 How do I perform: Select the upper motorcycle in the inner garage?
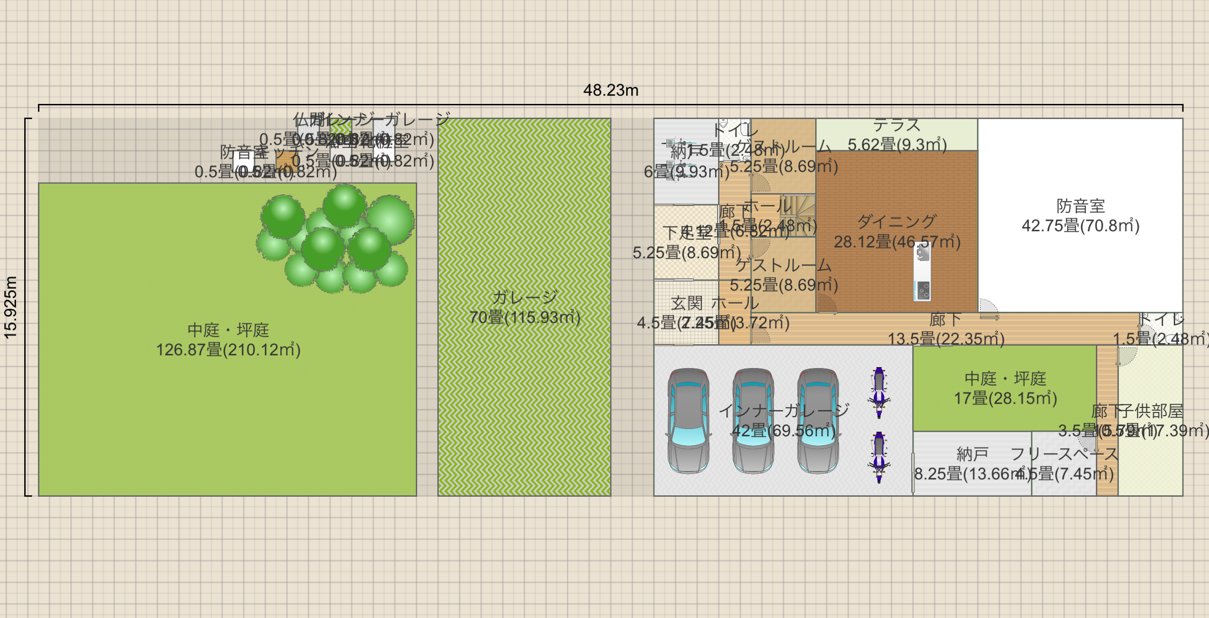coord(879,392)
